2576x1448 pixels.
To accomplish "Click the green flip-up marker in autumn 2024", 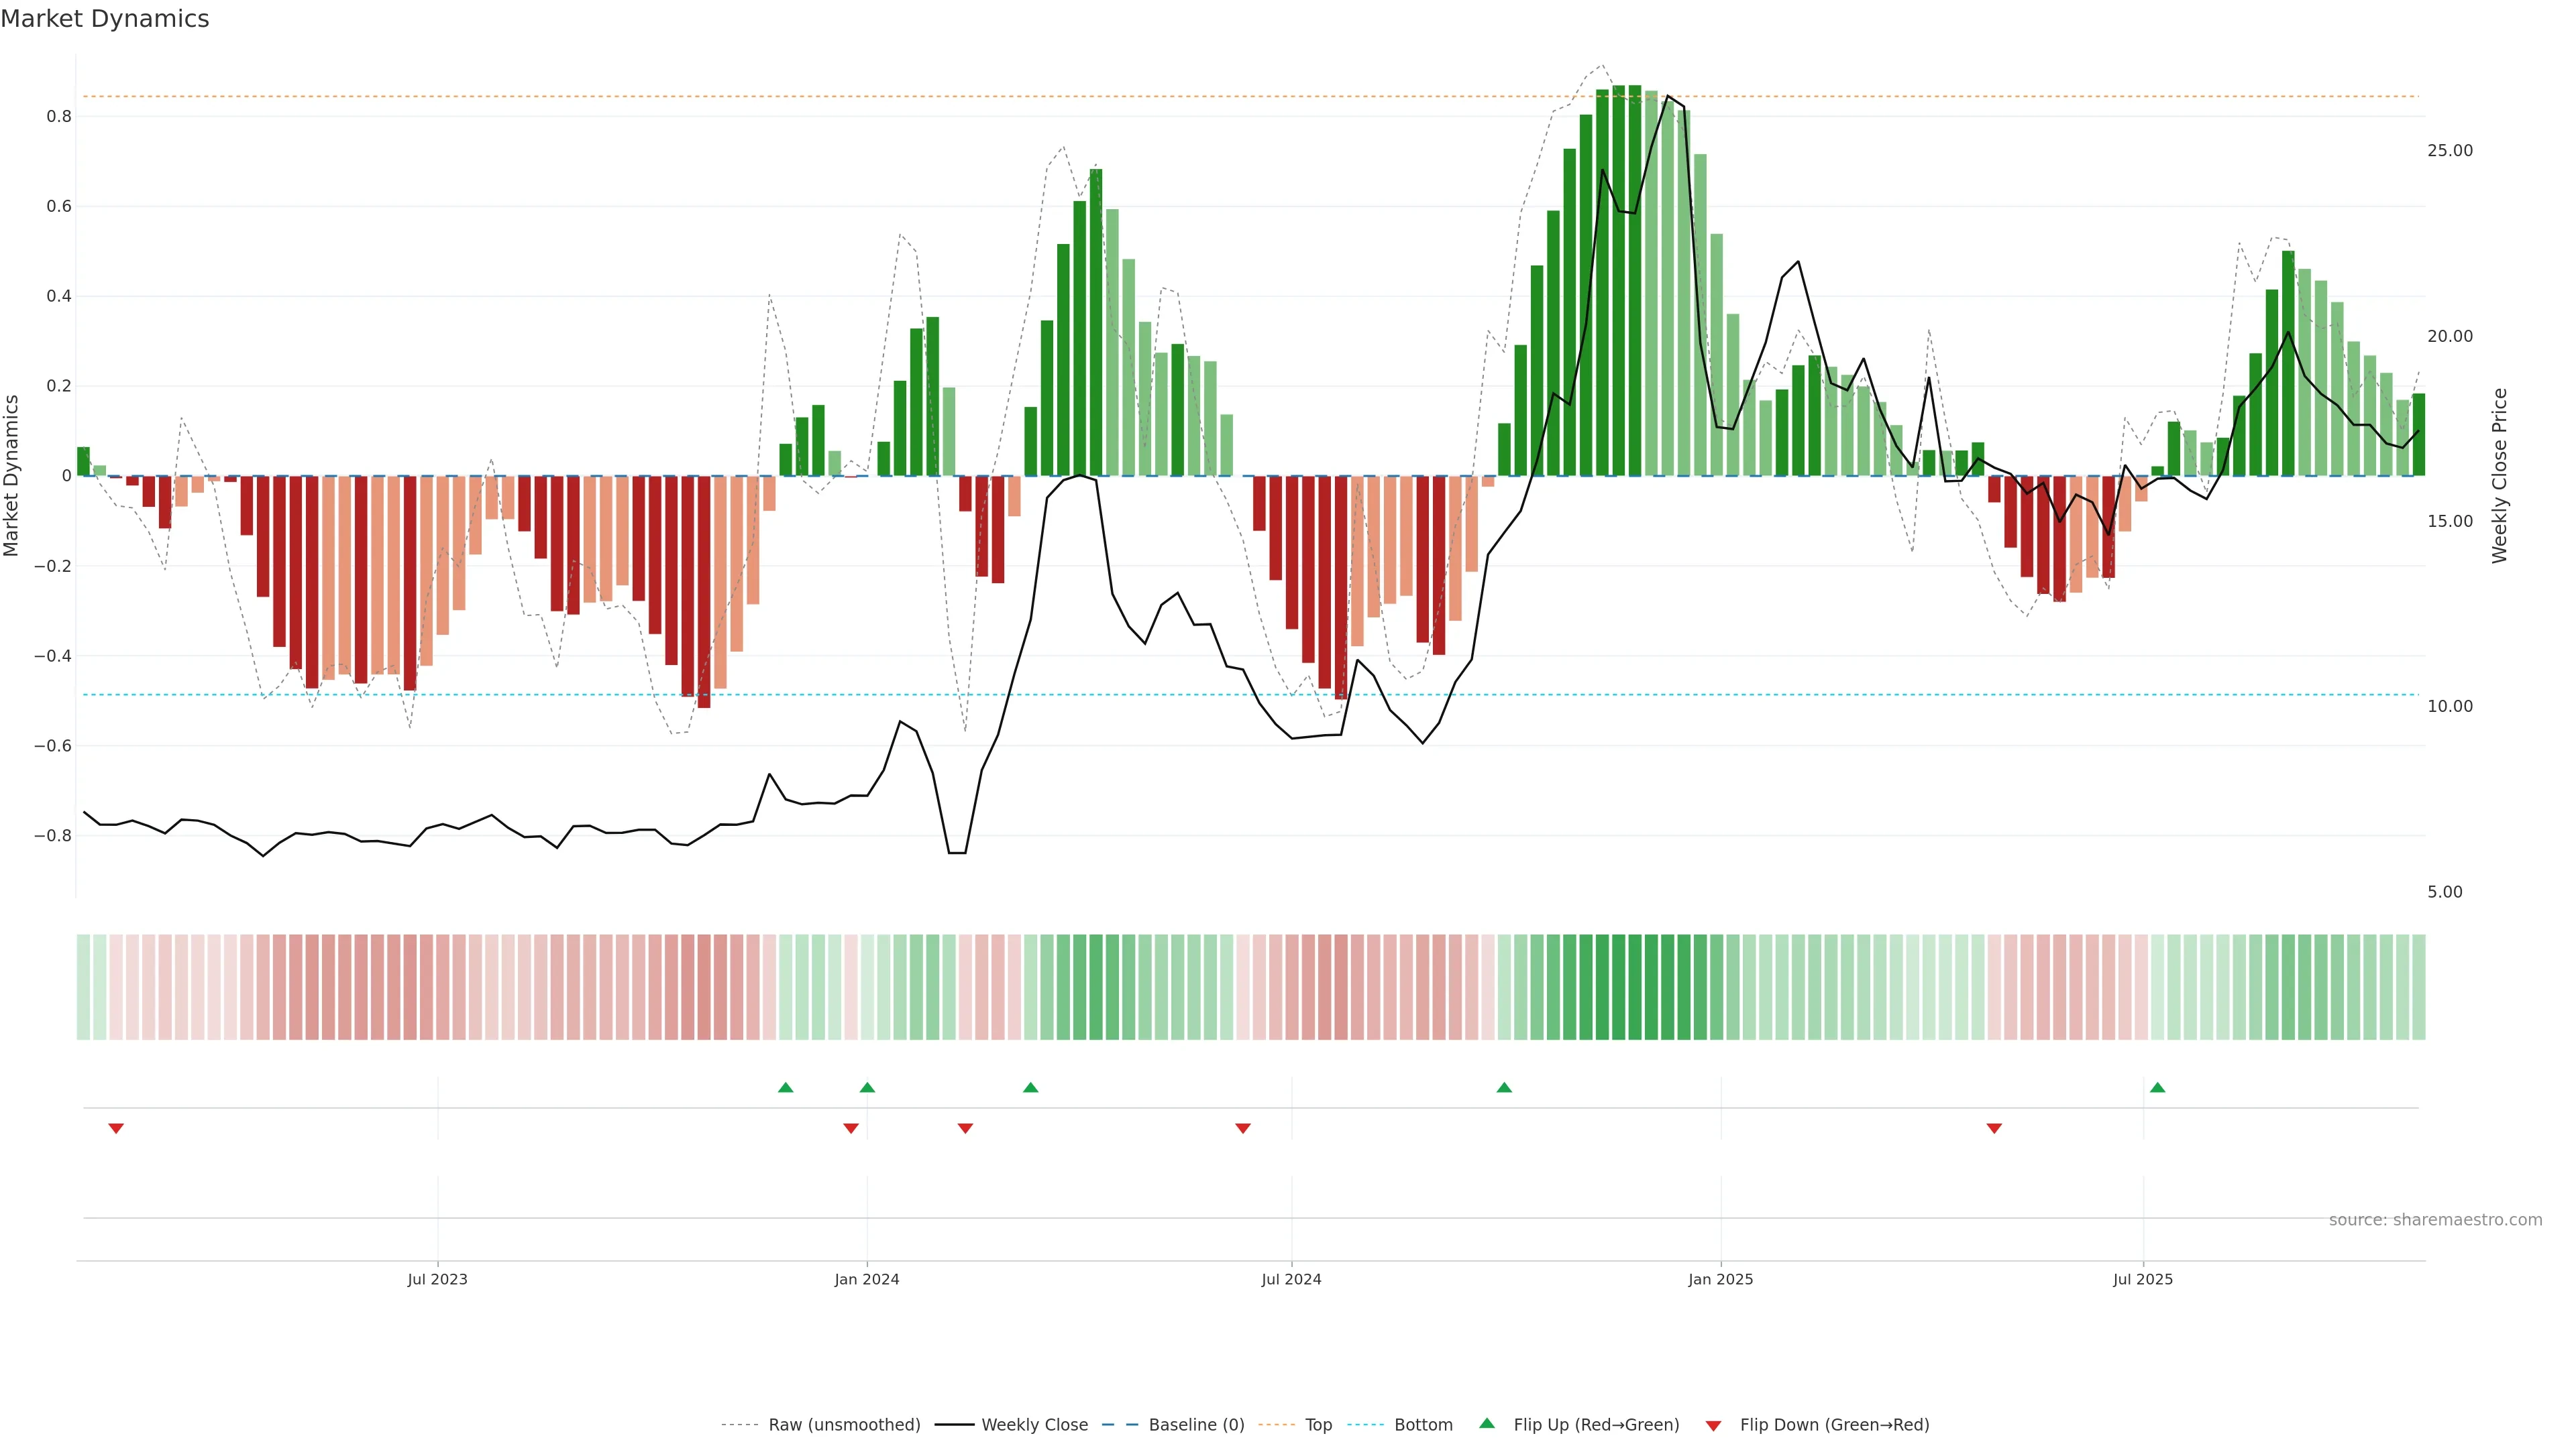I will click(x=1504, y=1087).
